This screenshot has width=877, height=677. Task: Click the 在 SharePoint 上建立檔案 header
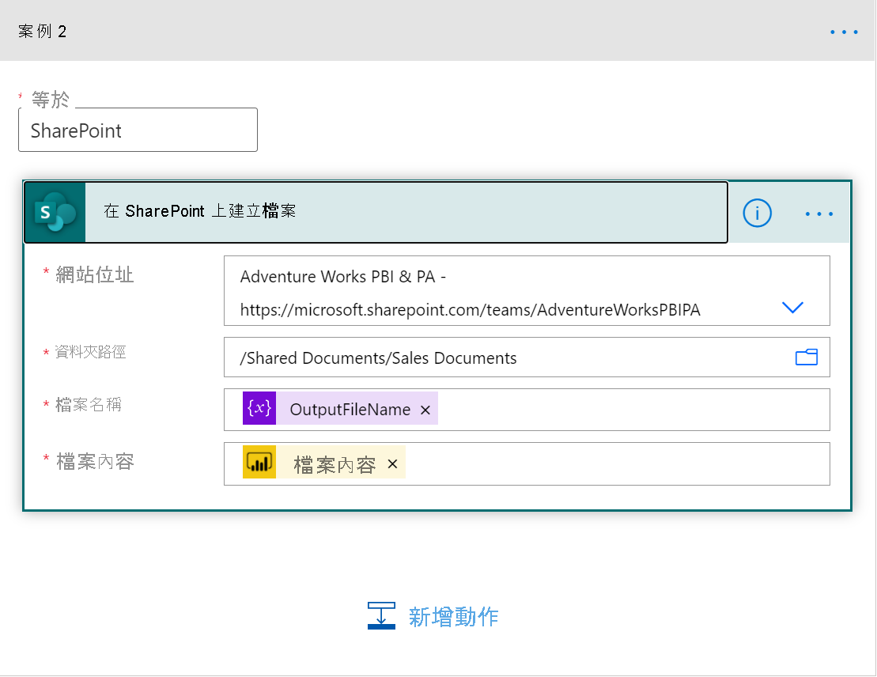[x=376, y=212]
